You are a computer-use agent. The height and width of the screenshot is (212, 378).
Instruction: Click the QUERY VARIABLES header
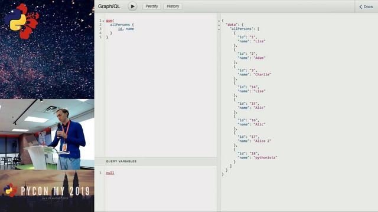[121, 161]
